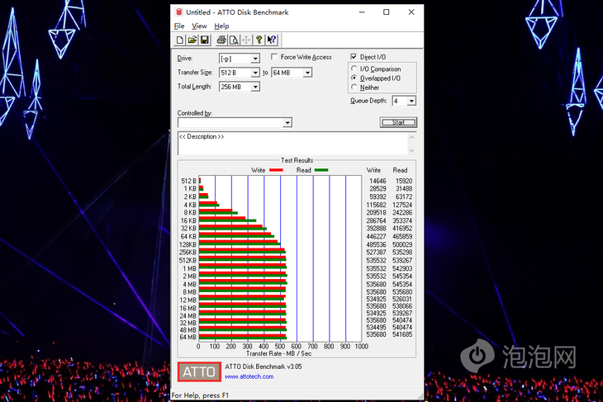Click the status bar help text

(200, 395)
